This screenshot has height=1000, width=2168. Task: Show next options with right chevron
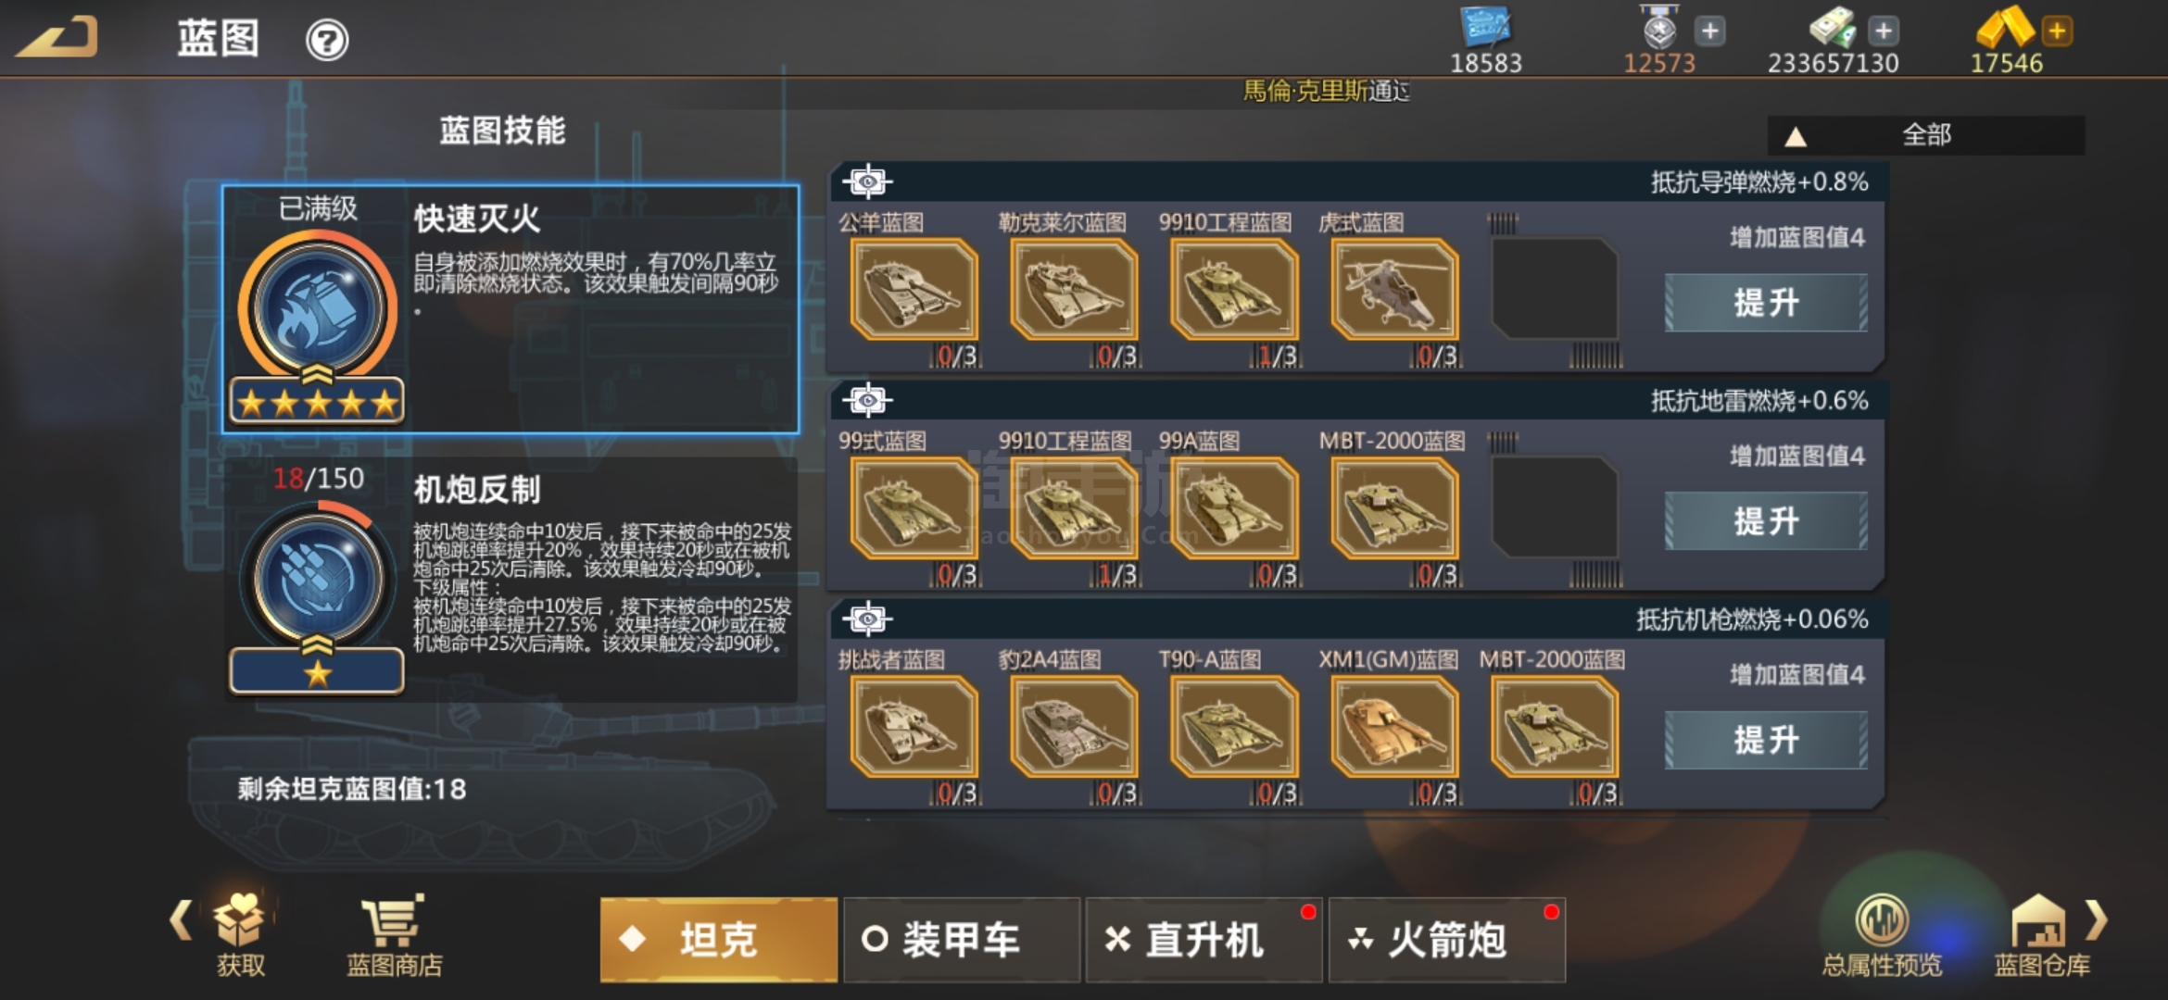point(2098,919)
